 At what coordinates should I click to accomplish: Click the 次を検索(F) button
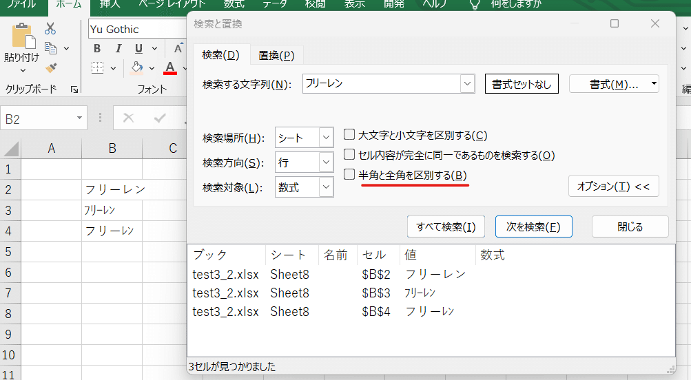[x=534, y=226]
